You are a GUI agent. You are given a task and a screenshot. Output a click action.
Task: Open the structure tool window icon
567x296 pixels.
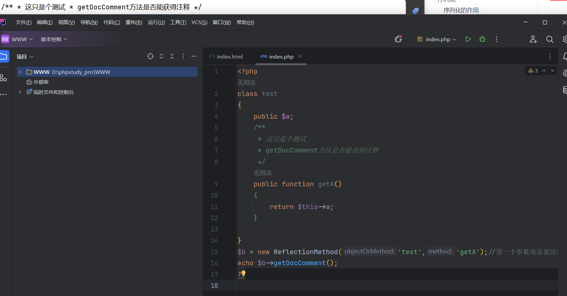point(3,78)
